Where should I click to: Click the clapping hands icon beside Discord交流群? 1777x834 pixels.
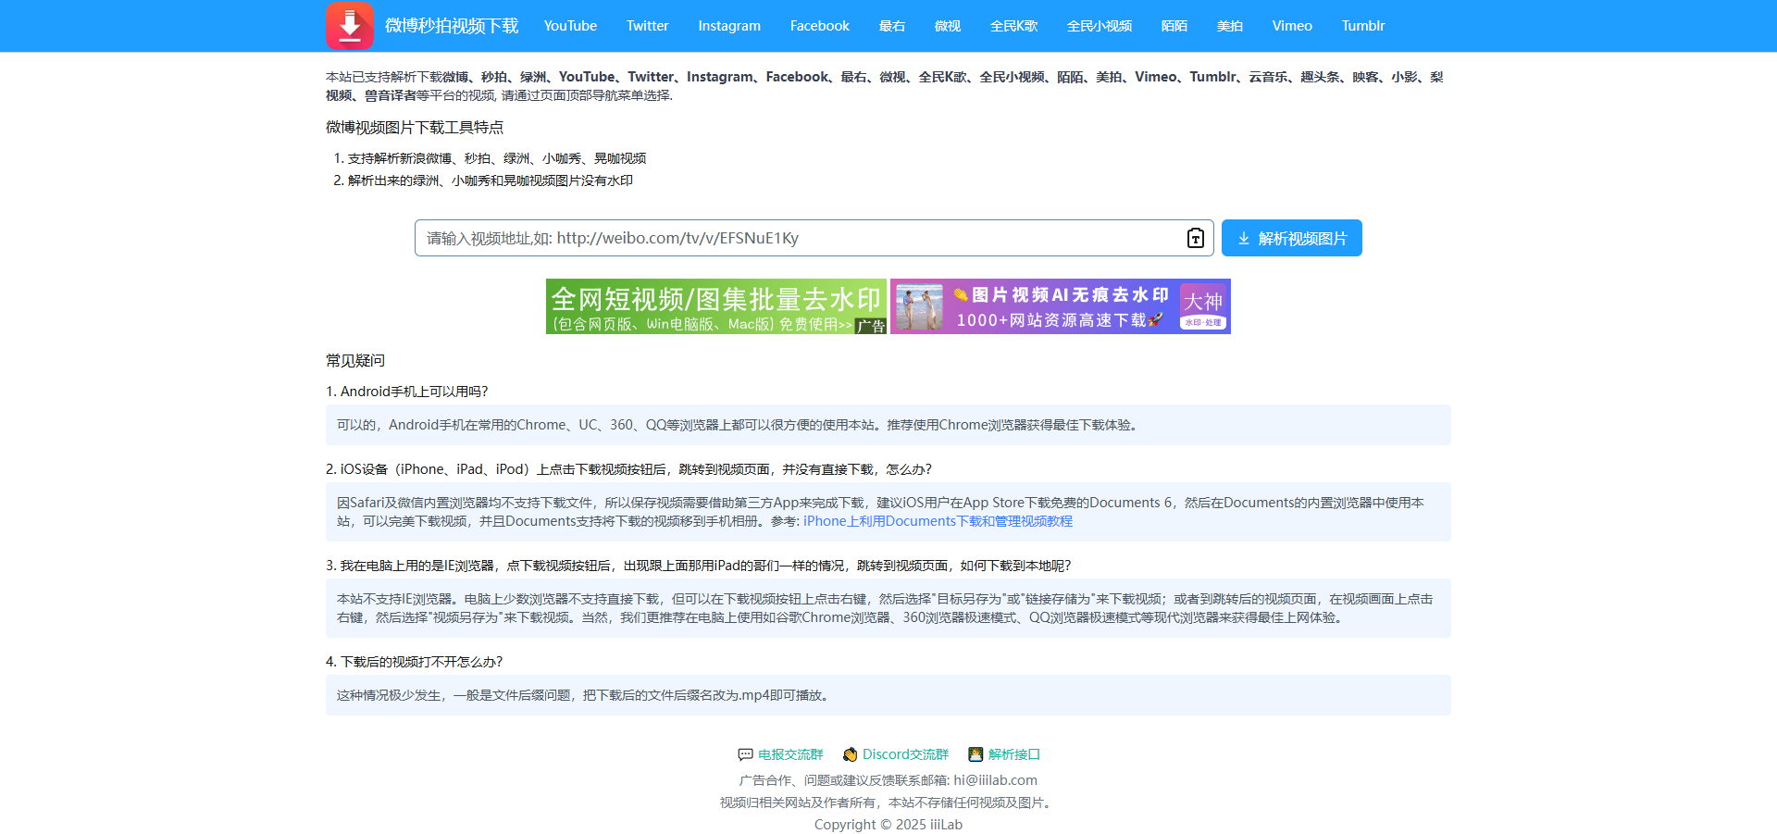coord(849,754)
